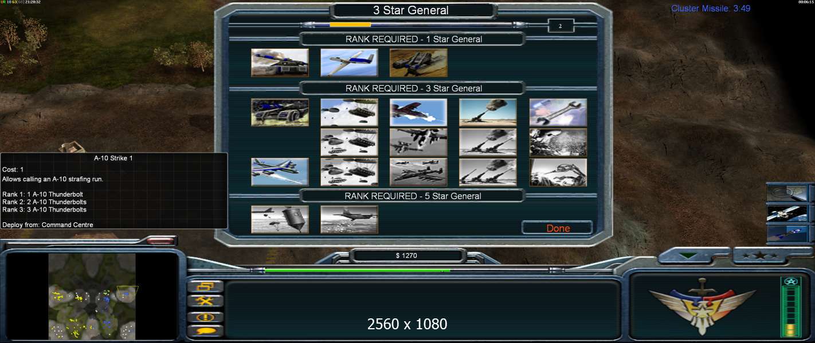Click RANK REQUIRED - 5 Star General header
This screenshot has width=815, height=343.
click(413, 196)
